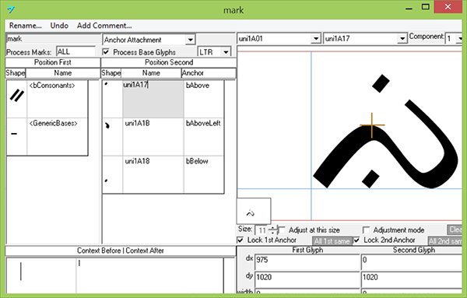Click the uni1A18 shape dot icon
This screenshot has width=467, height=298.
coord(106,181)
